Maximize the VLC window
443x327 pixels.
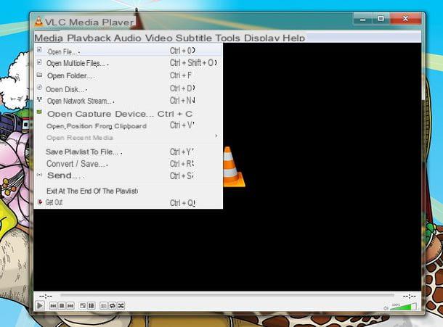pos(381,19)
